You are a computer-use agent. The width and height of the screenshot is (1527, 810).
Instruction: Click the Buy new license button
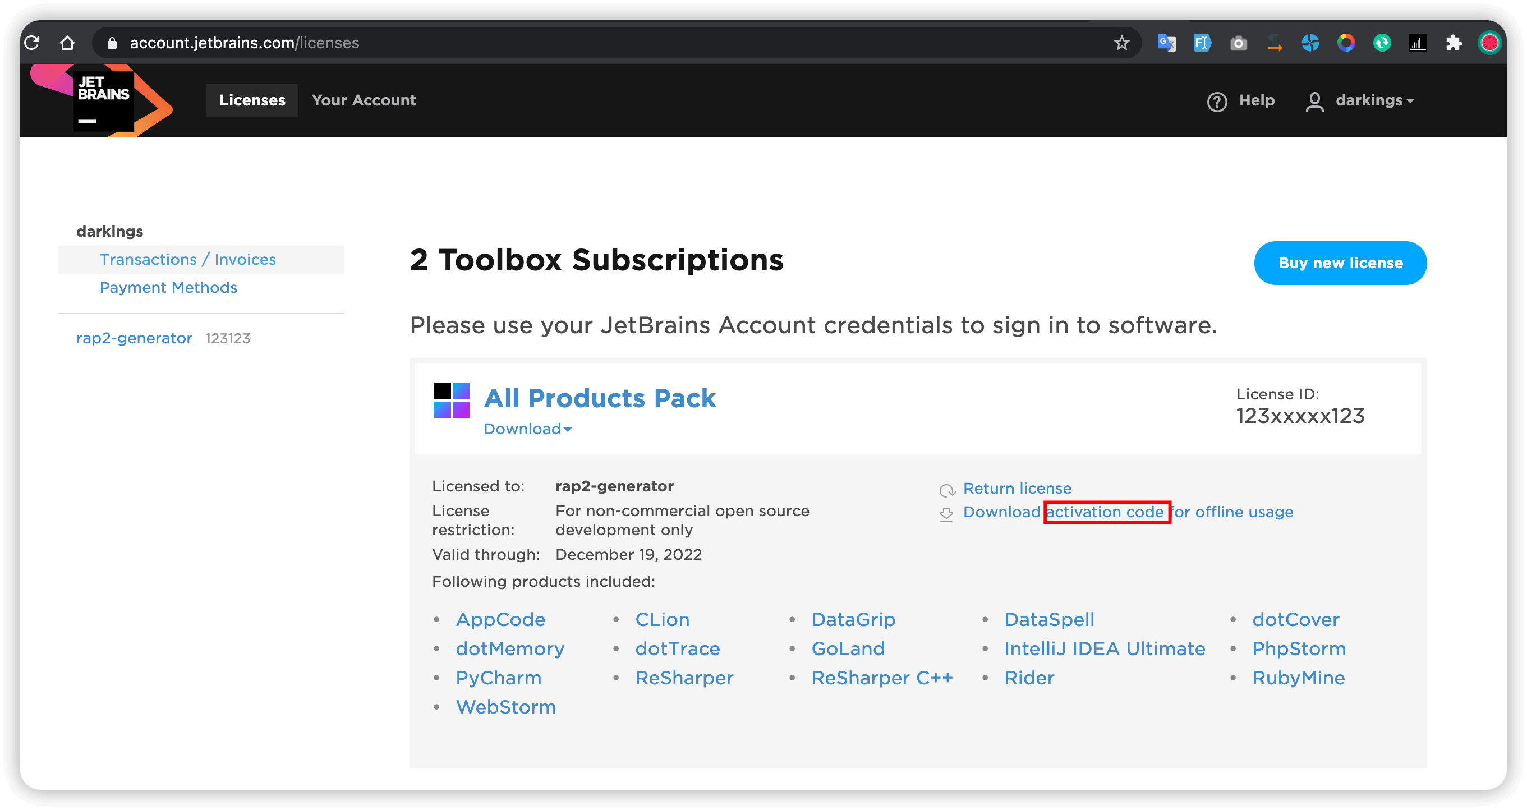coord(1340,263)
